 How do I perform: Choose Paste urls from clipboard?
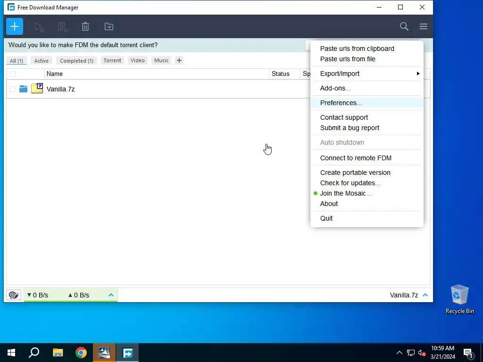point(366,49)
